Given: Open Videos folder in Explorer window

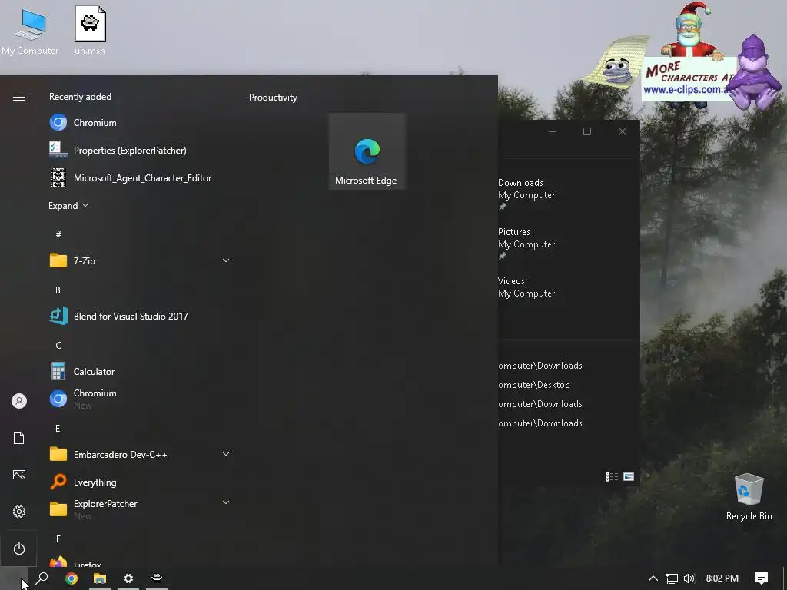Looking at the screenshot, I should (526, 287).
